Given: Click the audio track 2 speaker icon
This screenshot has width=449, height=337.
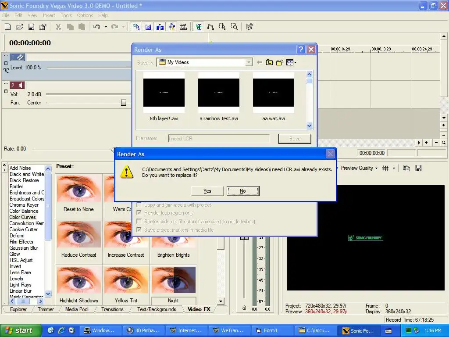Looking at the screenshot, I should tap(20, 85).
